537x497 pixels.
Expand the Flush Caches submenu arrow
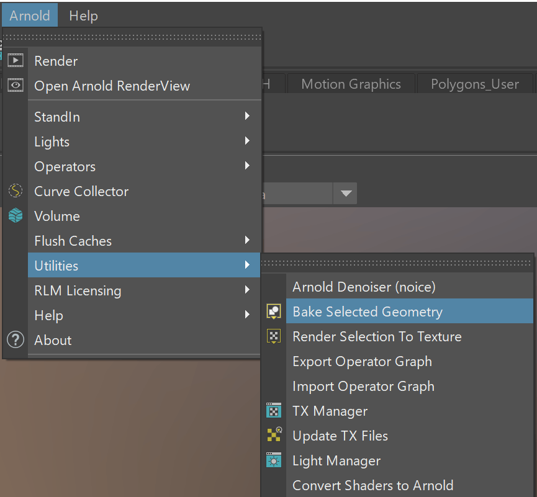click(247, 241)
